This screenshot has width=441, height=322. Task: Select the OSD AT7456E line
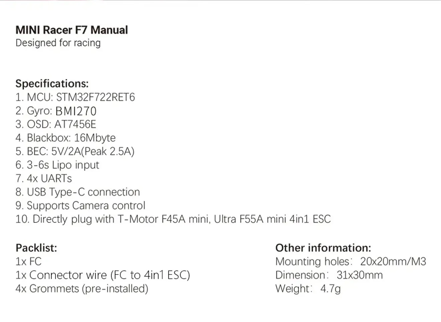click(x=55, y=124)
